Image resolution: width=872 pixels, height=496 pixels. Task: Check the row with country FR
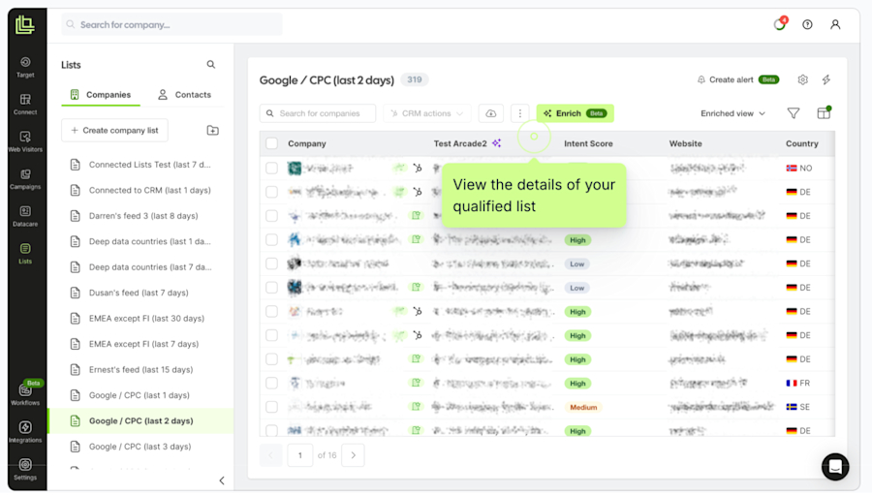(271, 383)
